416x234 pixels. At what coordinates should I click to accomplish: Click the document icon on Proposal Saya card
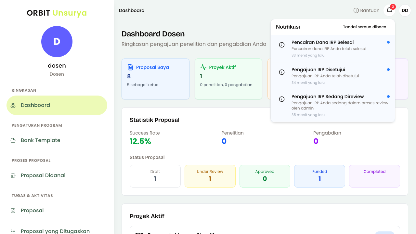pyautogui.click(x=130, y=67)
